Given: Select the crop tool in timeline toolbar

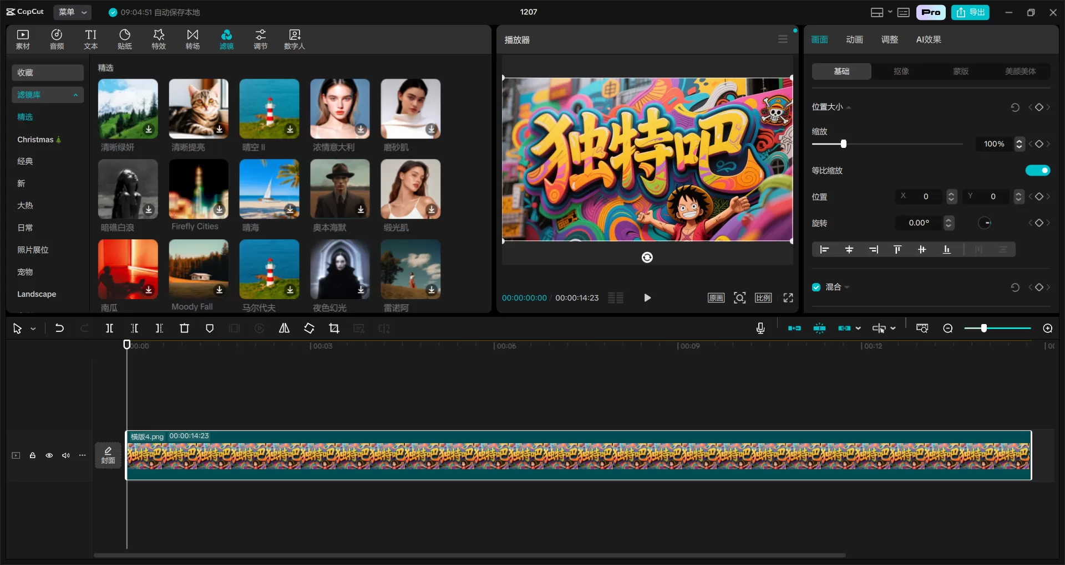Looking at the screenshot, I should click(334, 328).
